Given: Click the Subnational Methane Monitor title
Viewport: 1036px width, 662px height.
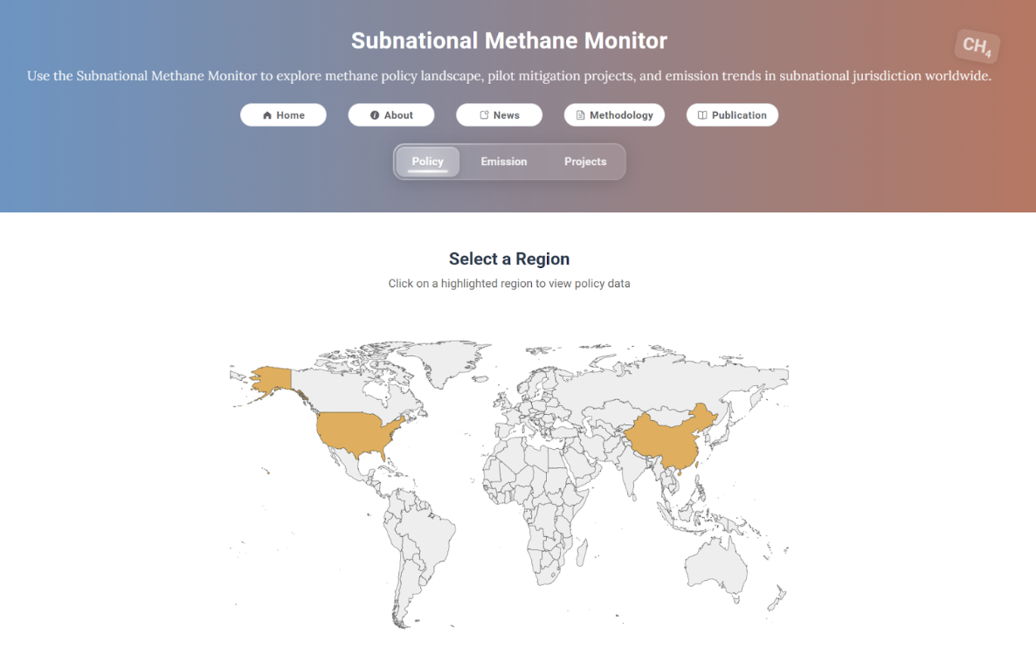Looking at the screenshot, I should click(509, 40).
